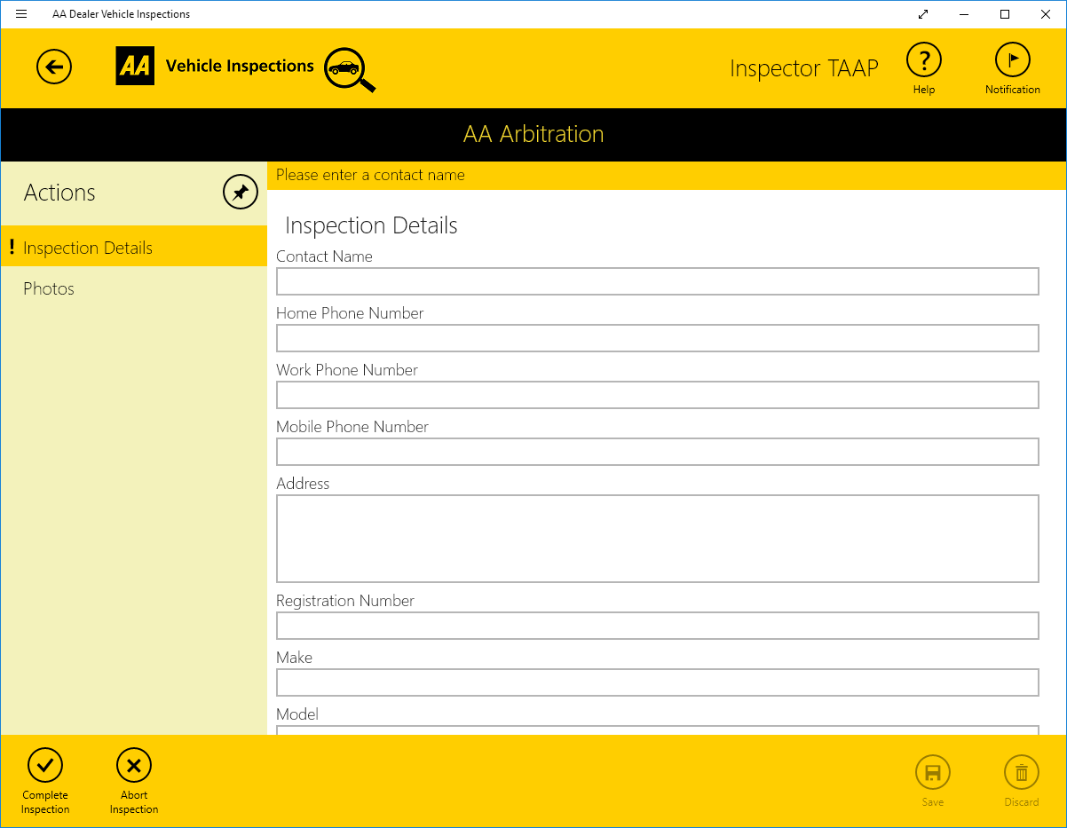The width and height of the screenshot is (1067, 828).
Task: Click the Vehicle Inspections title text
Action: (240, 66)
